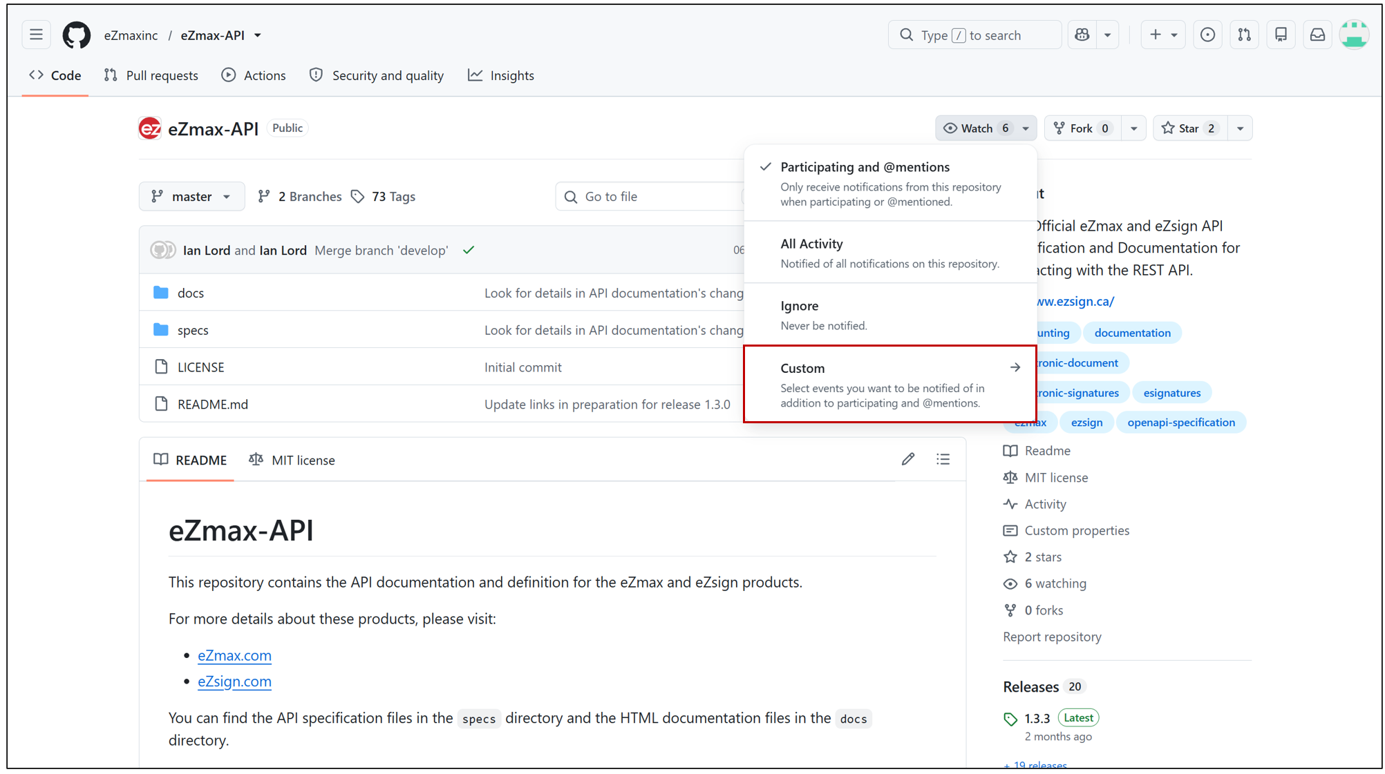Select All Activity notification option
The height and width of the screenshot is (774, 1385).
tap(890, 253)
